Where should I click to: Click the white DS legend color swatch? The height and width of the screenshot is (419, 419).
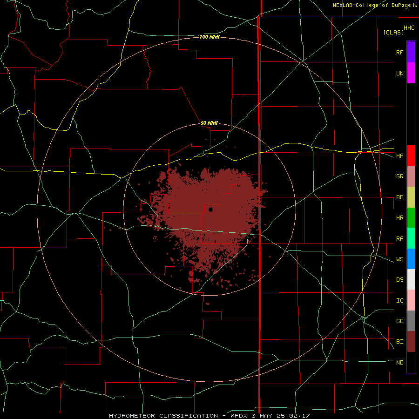tap(411, 279)
